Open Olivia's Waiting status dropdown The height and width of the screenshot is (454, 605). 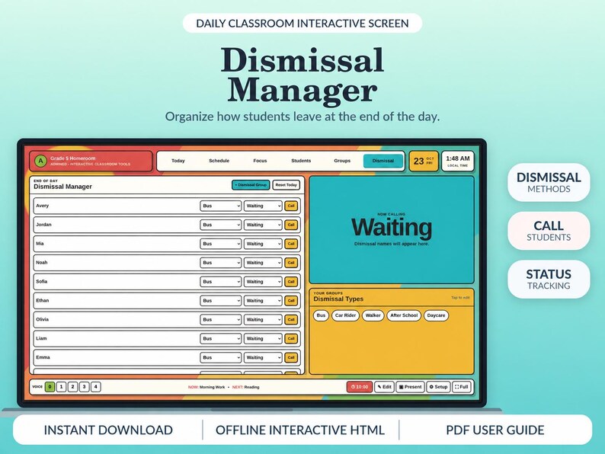(x=263, y=319)
